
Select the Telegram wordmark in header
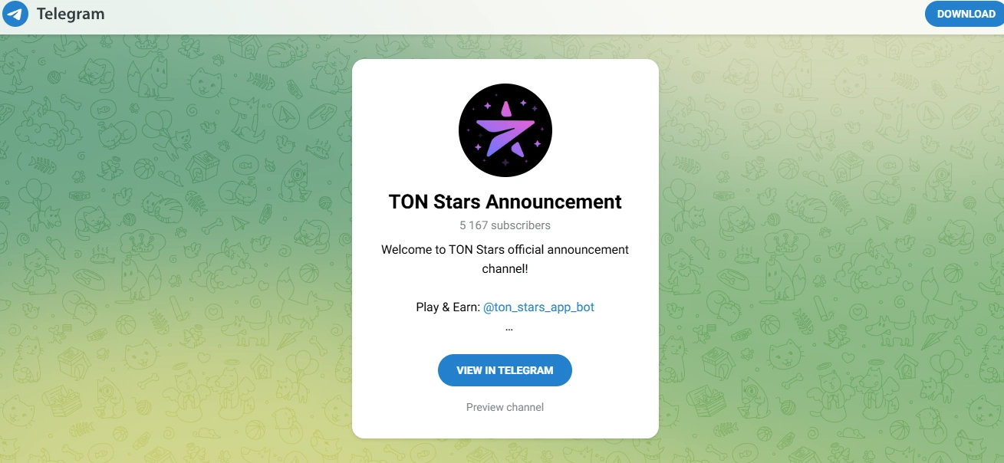71,14
